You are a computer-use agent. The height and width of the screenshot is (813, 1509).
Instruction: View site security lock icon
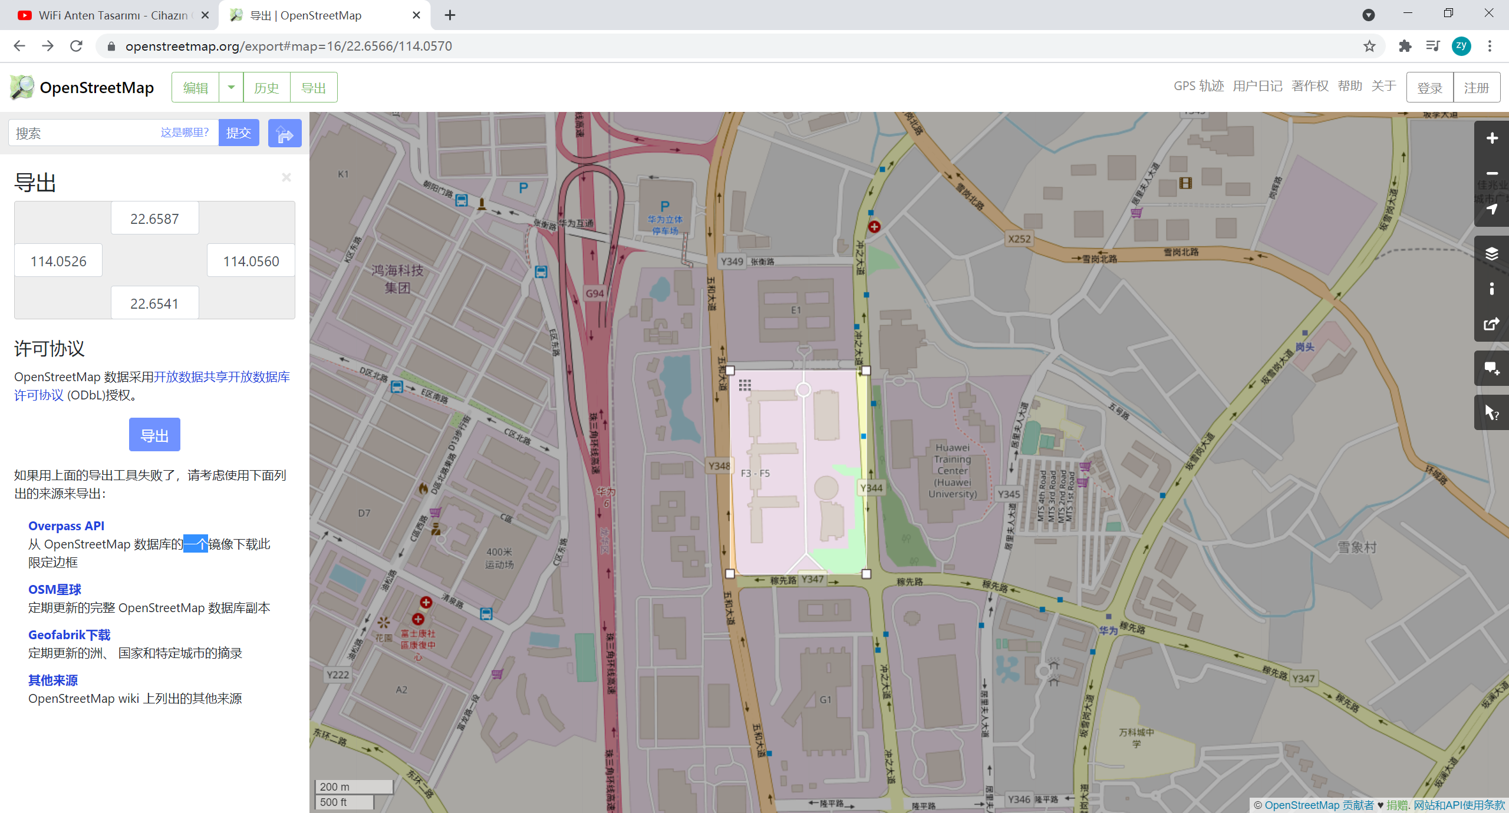tap(111, 46)
